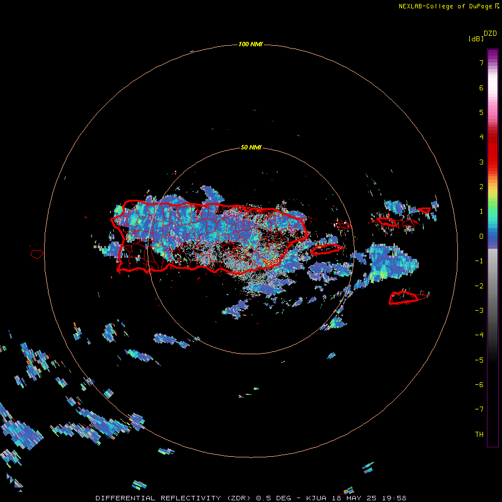The width and height of the screenshot is (502, 502).
Task: Click the -4 value on the colorbar
Action: click(x=479, y=335)
